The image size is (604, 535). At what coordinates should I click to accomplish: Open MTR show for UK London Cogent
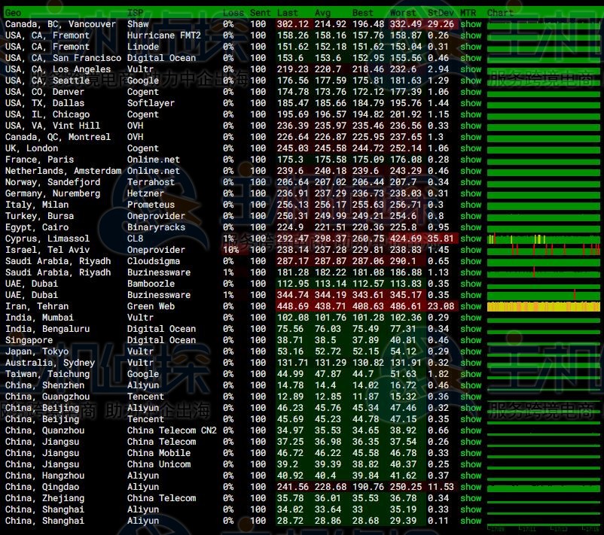tap(471, 148)
